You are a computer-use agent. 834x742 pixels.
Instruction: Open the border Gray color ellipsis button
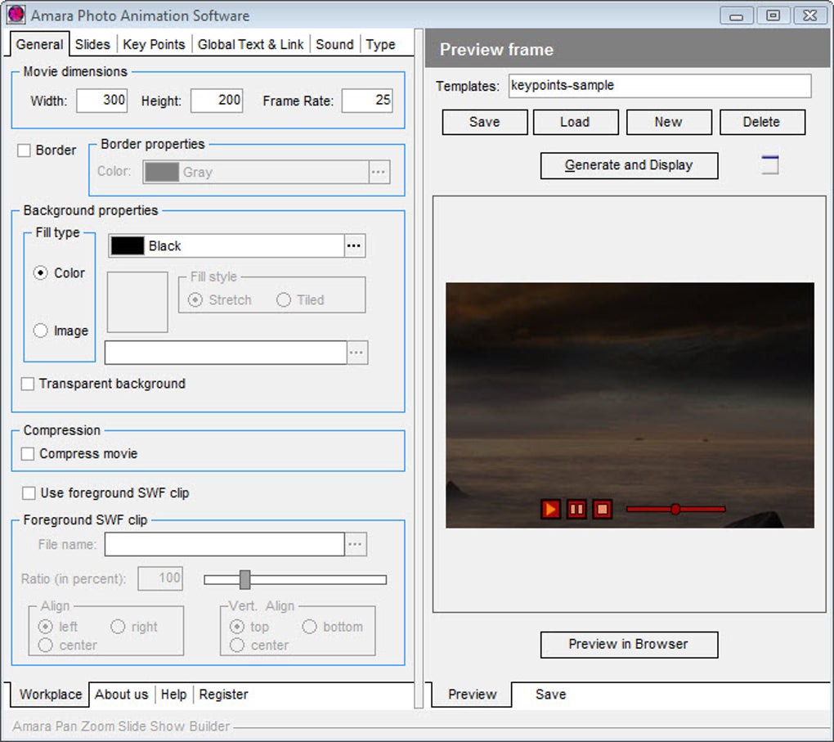[x=379, y=172]
